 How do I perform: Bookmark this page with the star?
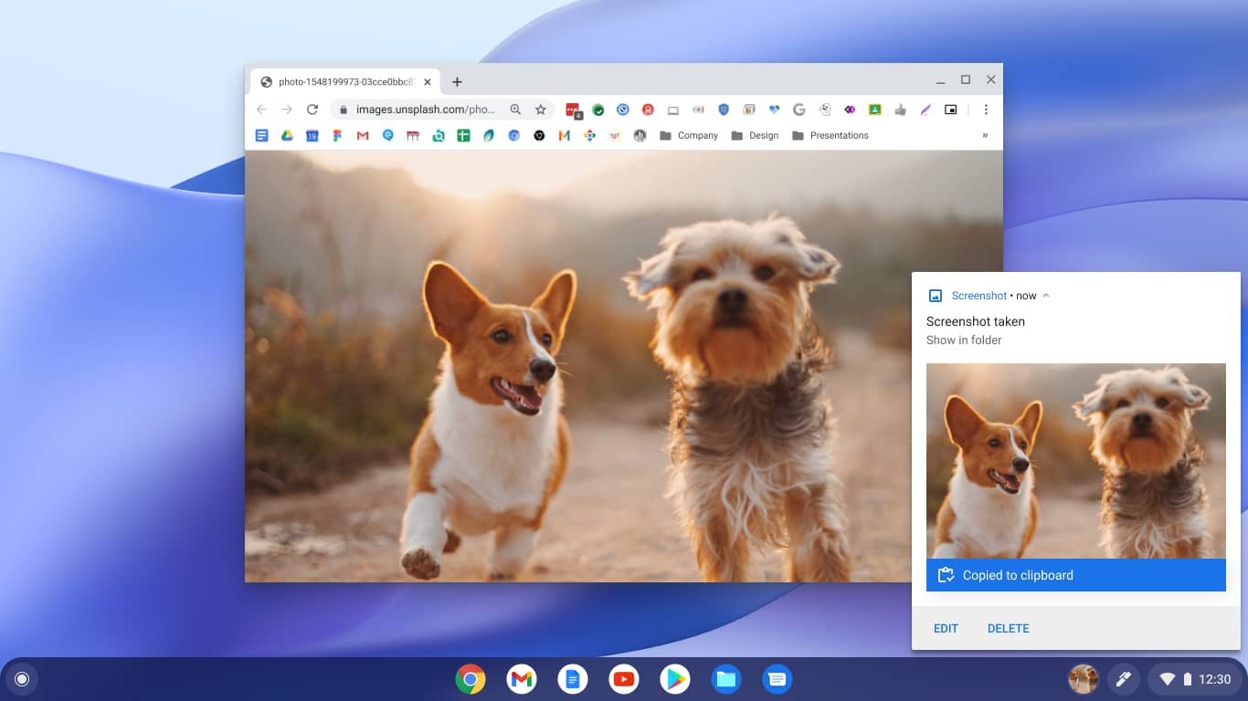540,110
